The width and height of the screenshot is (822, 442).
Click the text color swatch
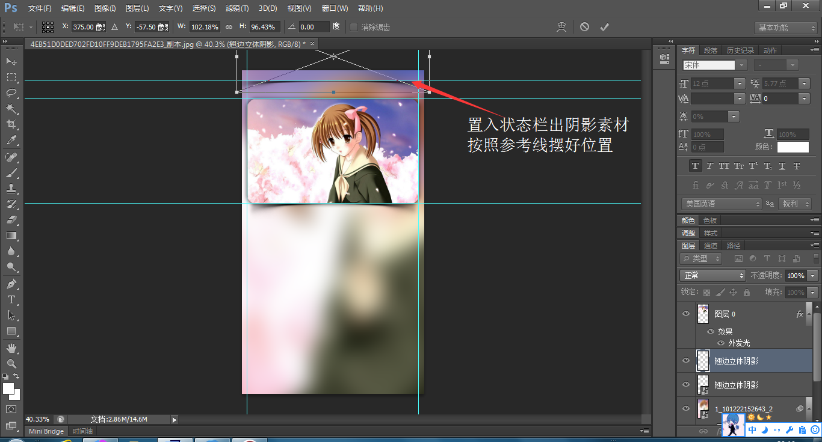(793, 147)
